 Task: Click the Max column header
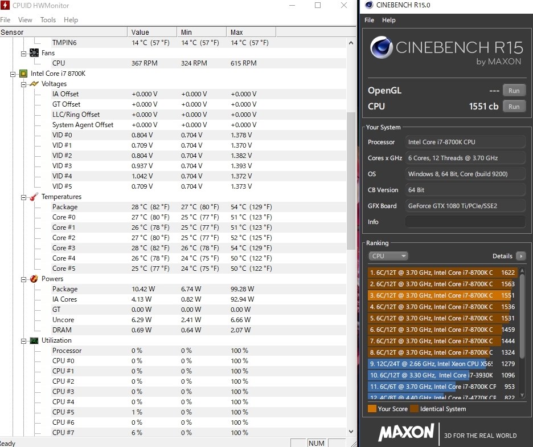click(x=251, y=32)
